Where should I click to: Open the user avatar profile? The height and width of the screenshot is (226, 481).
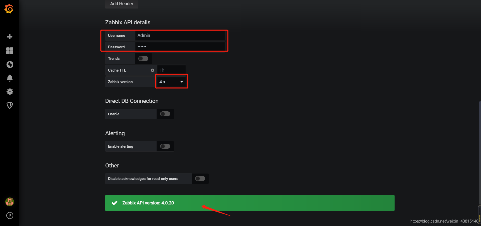point(10,202)
